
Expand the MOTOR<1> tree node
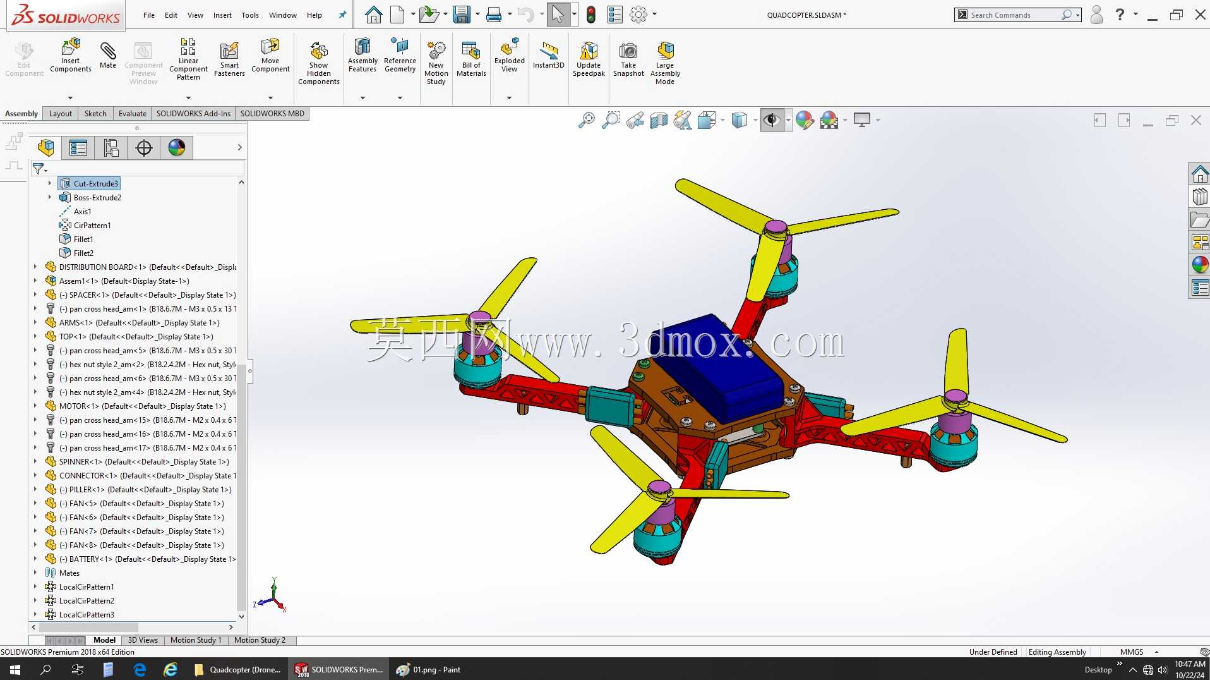[35, 406]
